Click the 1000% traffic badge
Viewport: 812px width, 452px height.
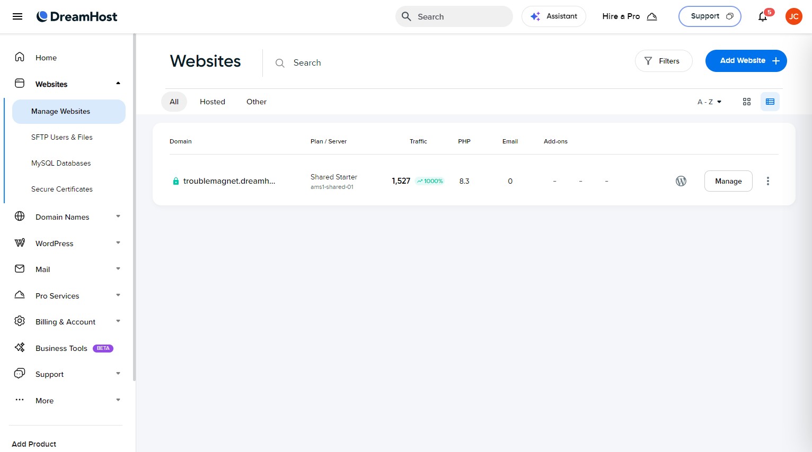pos(430,181)
